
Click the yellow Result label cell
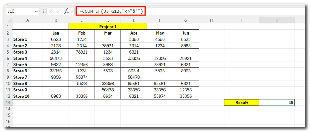click(242, 102)
